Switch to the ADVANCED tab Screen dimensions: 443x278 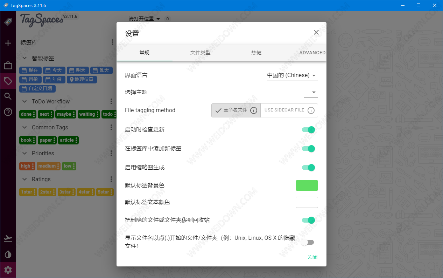click(x=312, y=53)
